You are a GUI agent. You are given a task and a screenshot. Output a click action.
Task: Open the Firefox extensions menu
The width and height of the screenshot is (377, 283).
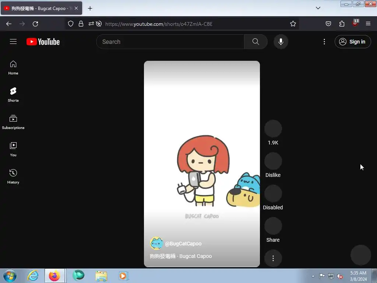[x=342, y=24]
